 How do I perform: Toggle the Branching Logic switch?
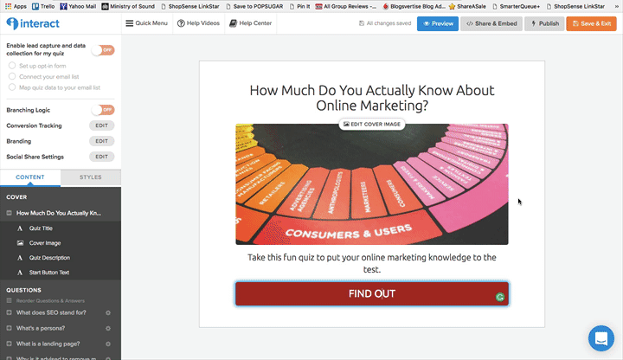coord(103,110)
